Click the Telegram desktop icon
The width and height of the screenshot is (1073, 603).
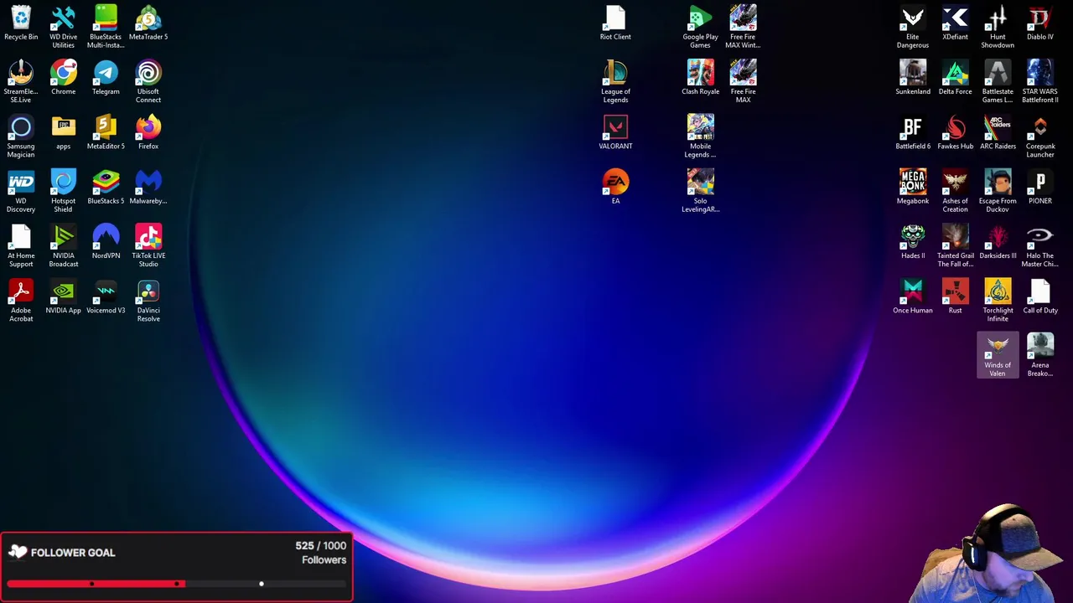[x=106, y=72]
